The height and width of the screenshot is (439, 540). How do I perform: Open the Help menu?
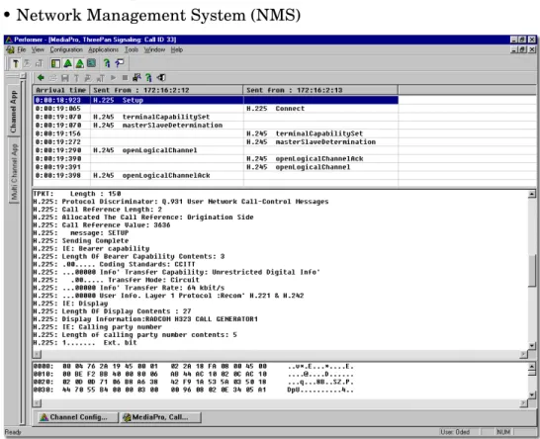(x=177, y=49)
